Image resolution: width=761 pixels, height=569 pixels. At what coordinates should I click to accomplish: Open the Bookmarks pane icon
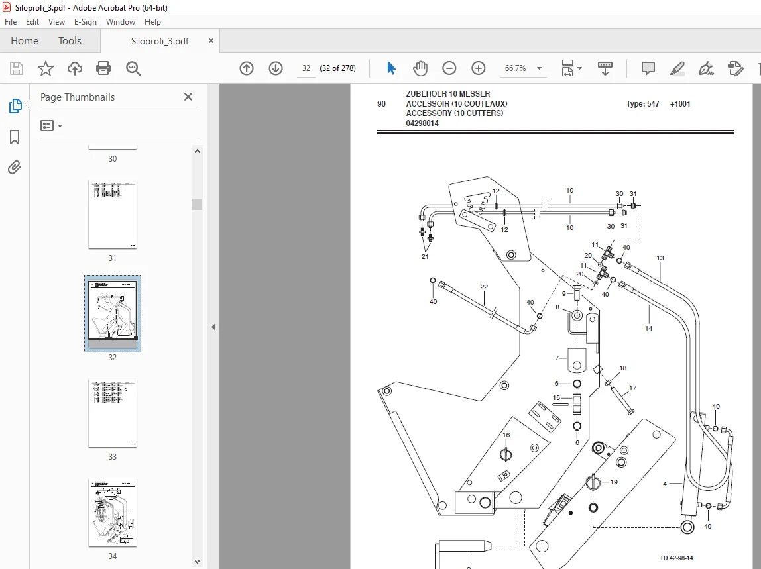[15, 137]
